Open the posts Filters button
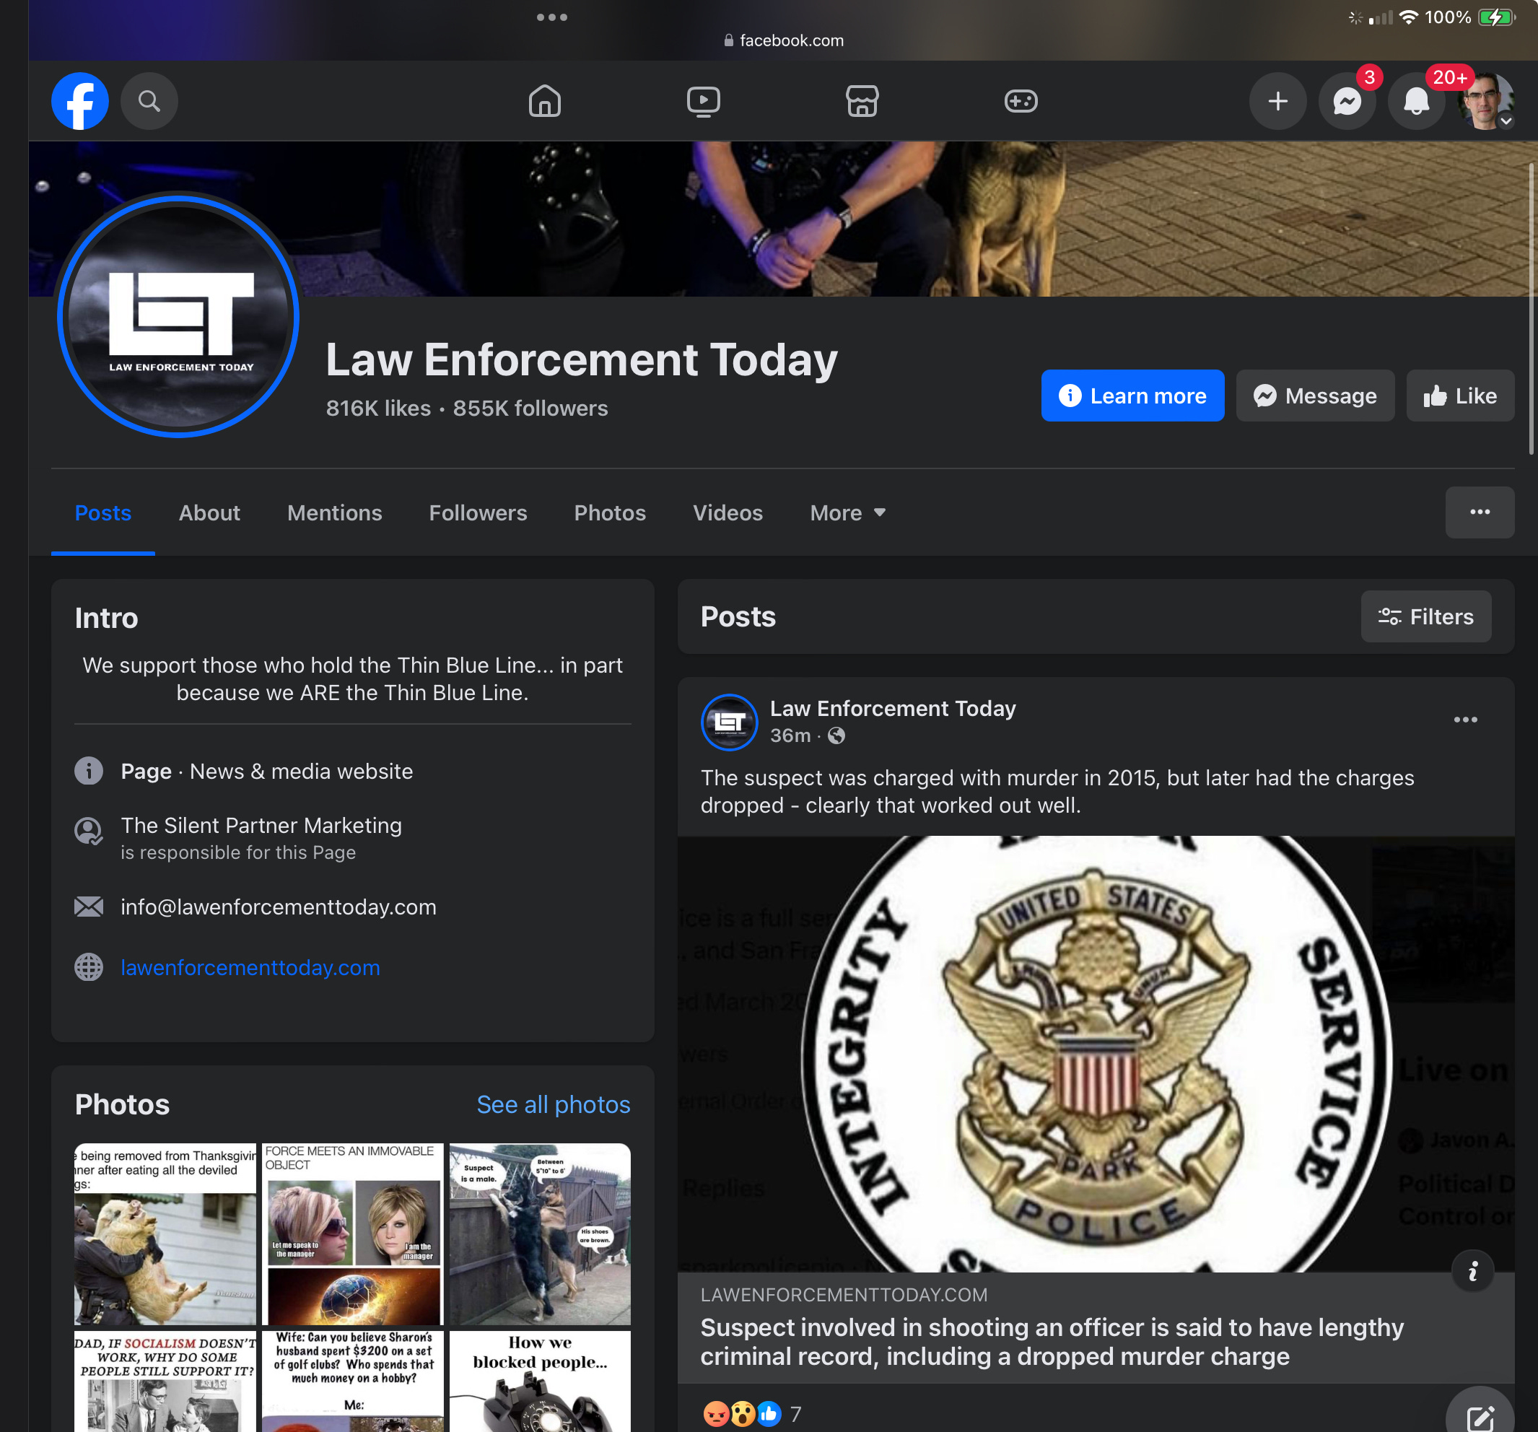 [x=1426, y=616]
